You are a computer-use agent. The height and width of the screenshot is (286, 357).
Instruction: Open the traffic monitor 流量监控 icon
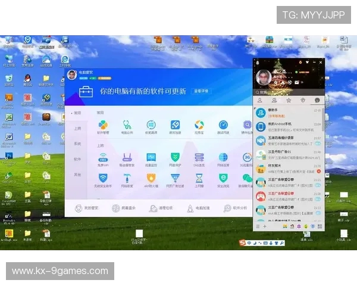151,157
